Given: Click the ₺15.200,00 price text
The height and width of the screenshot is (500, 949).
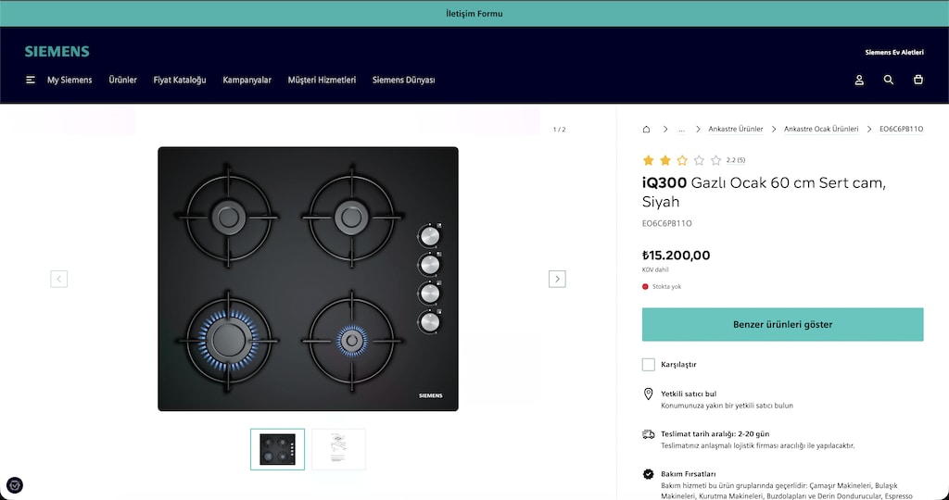Looking at the screenshot, I should [x=676, y=256].
